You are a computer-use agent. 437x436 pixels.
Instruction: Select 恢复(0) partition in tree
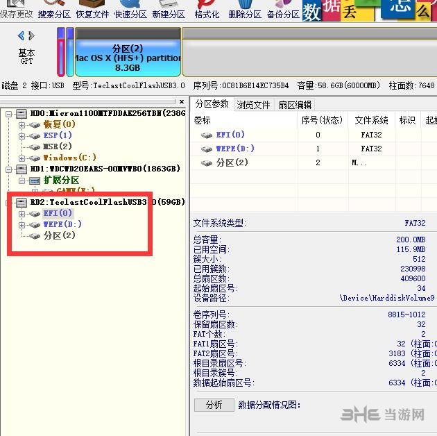click(x=60, y=124)
